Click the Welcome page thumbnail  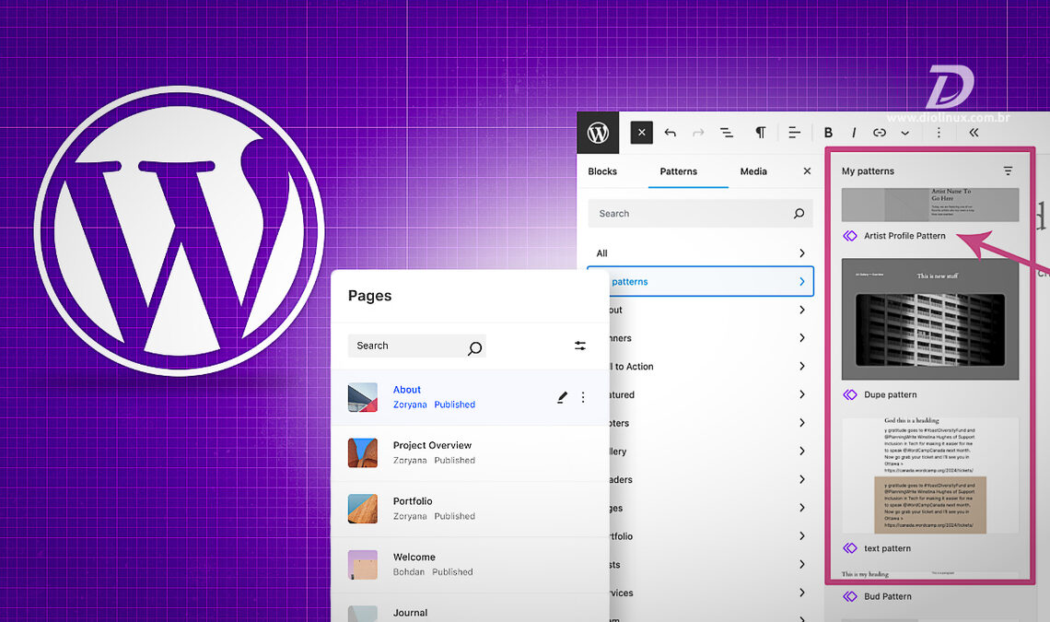363,565
